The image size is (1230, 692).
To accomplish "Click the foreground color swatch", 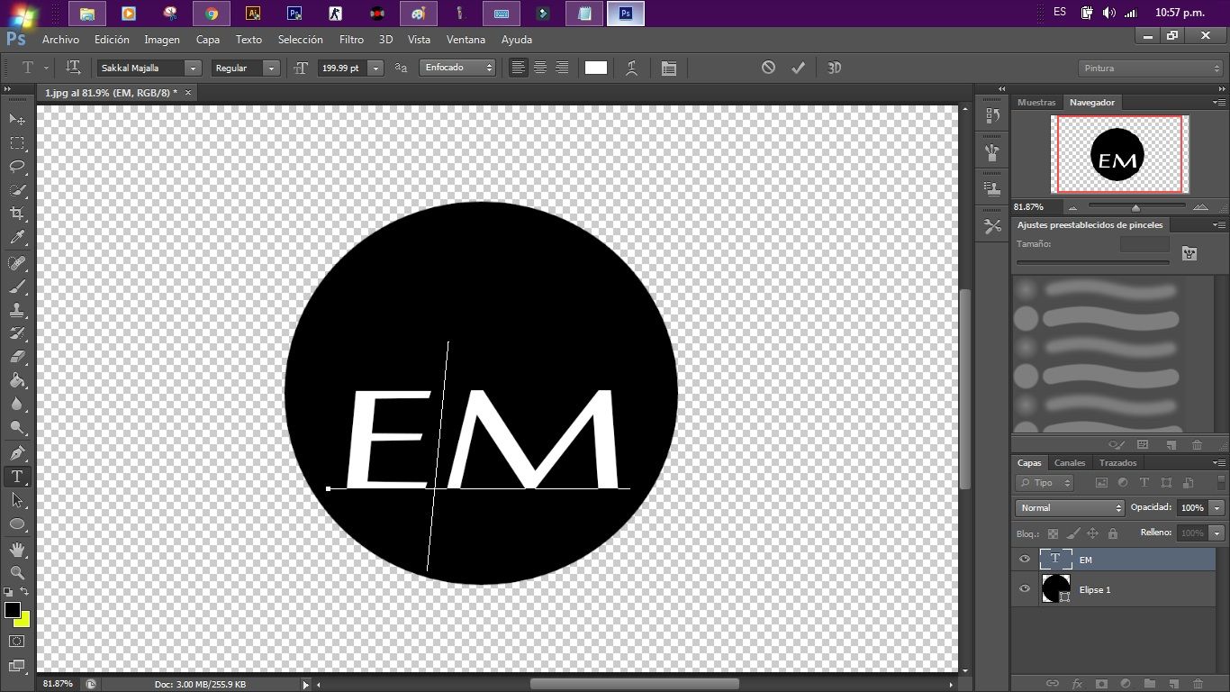I will [x=13, y=610].
